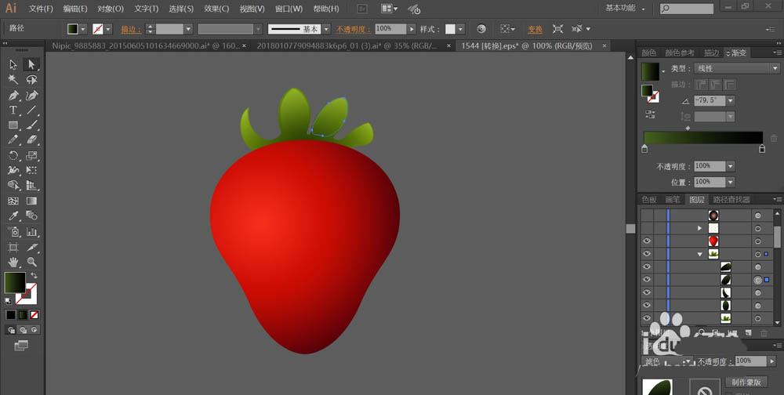784x395 pixels.
Task: Hide the upright oval leaf sublayer
Action: pos(647,306)
